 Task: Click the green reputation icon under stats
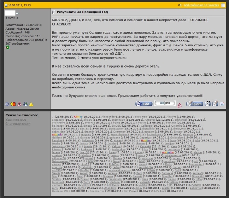tap(7, 47)
